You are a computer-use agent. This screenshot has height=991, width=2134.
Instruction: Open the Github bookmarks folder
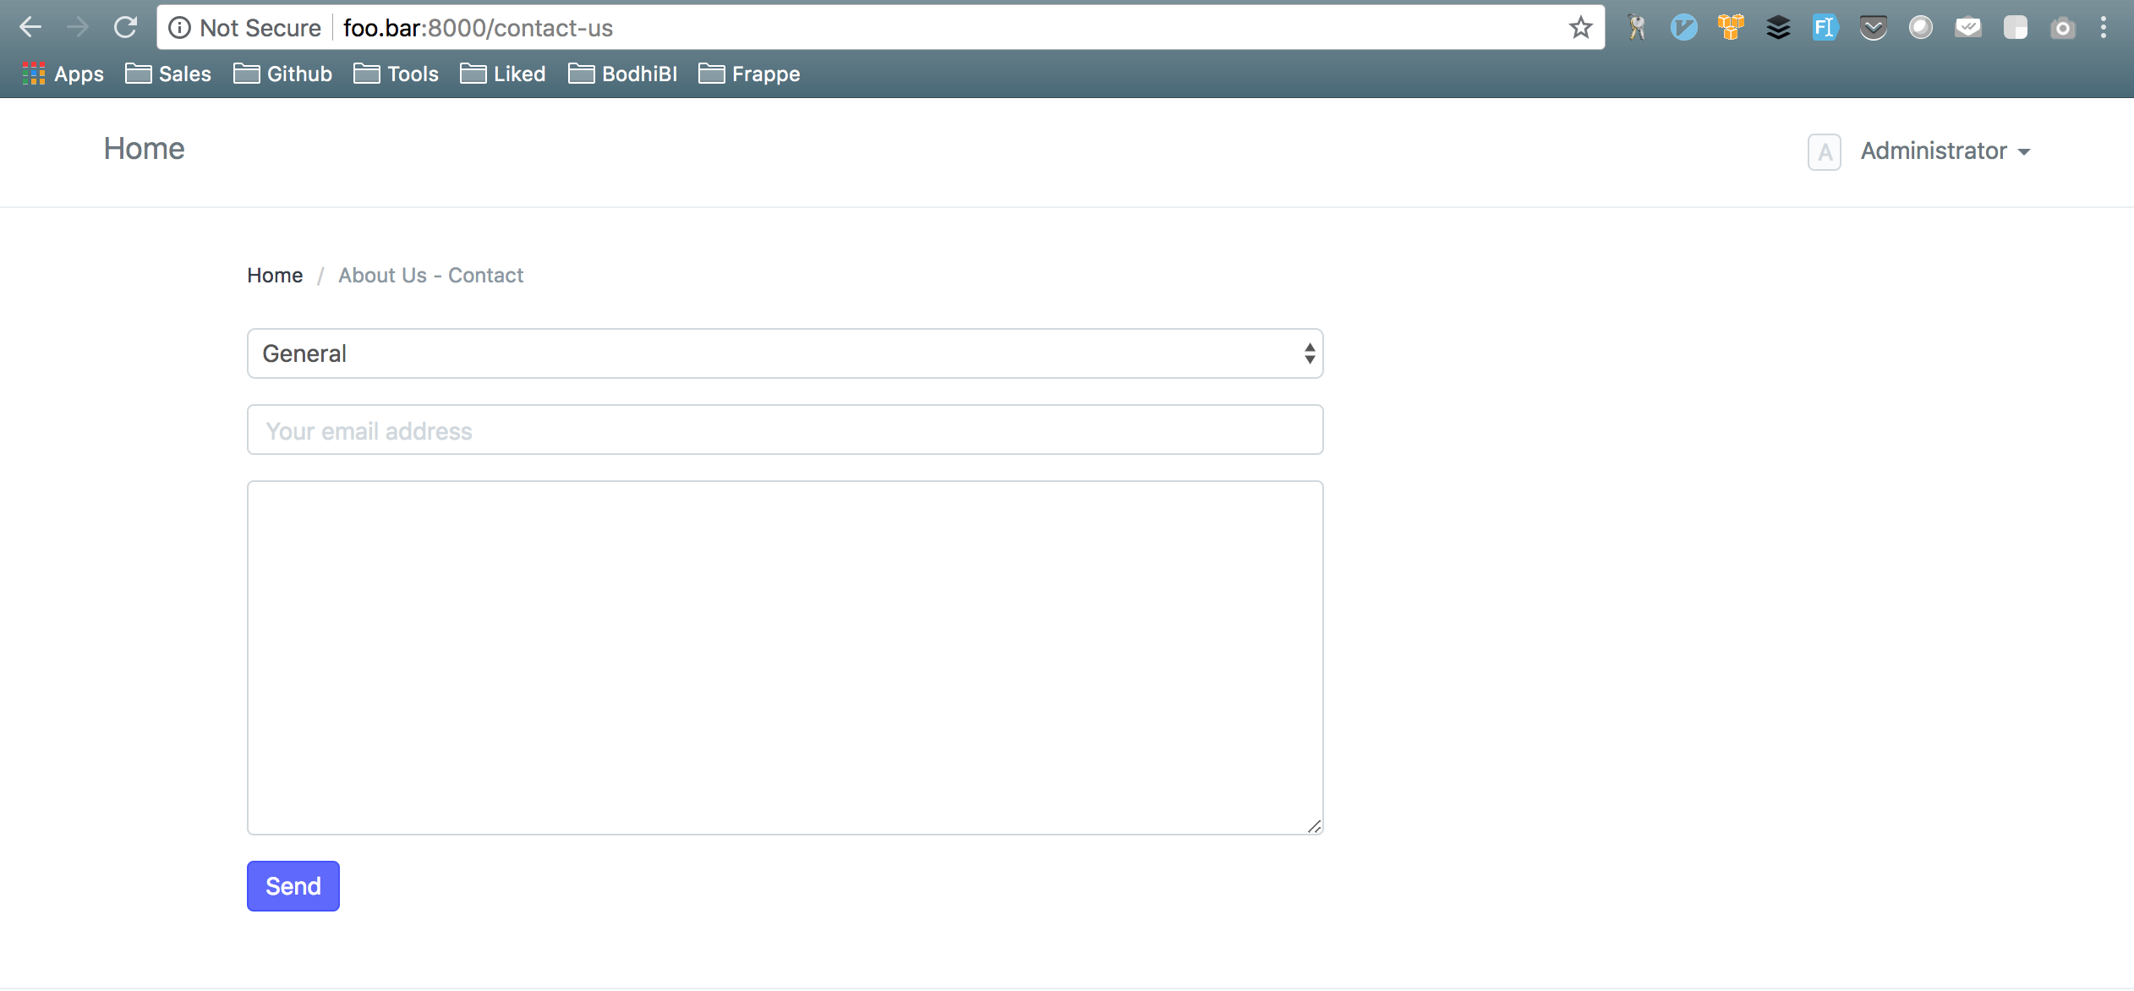(x=282, y=74)
